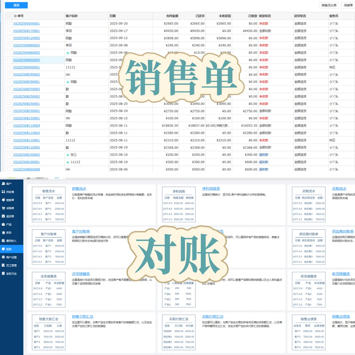Check the box for order XS202509200001
This screenshot has width=355, height=355.
pos(8,23)
